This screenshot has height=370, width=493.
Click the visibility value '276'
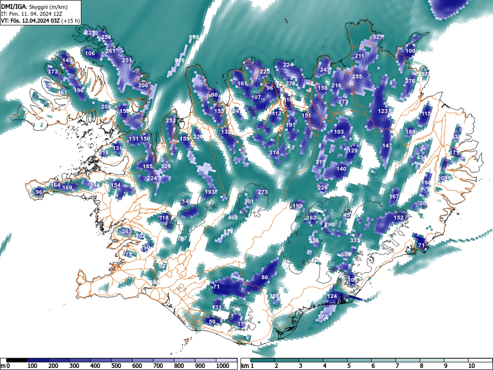click(410, 81)
